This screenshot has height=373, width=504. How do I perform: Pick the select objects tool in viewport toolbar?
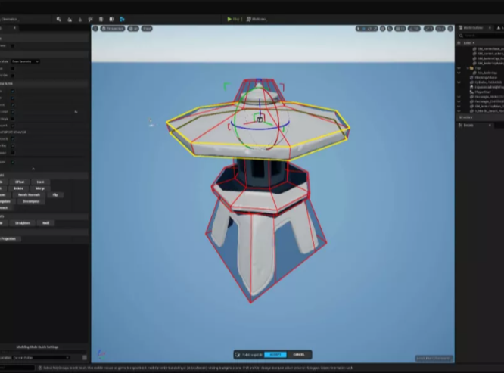click(x=358, y=29)
